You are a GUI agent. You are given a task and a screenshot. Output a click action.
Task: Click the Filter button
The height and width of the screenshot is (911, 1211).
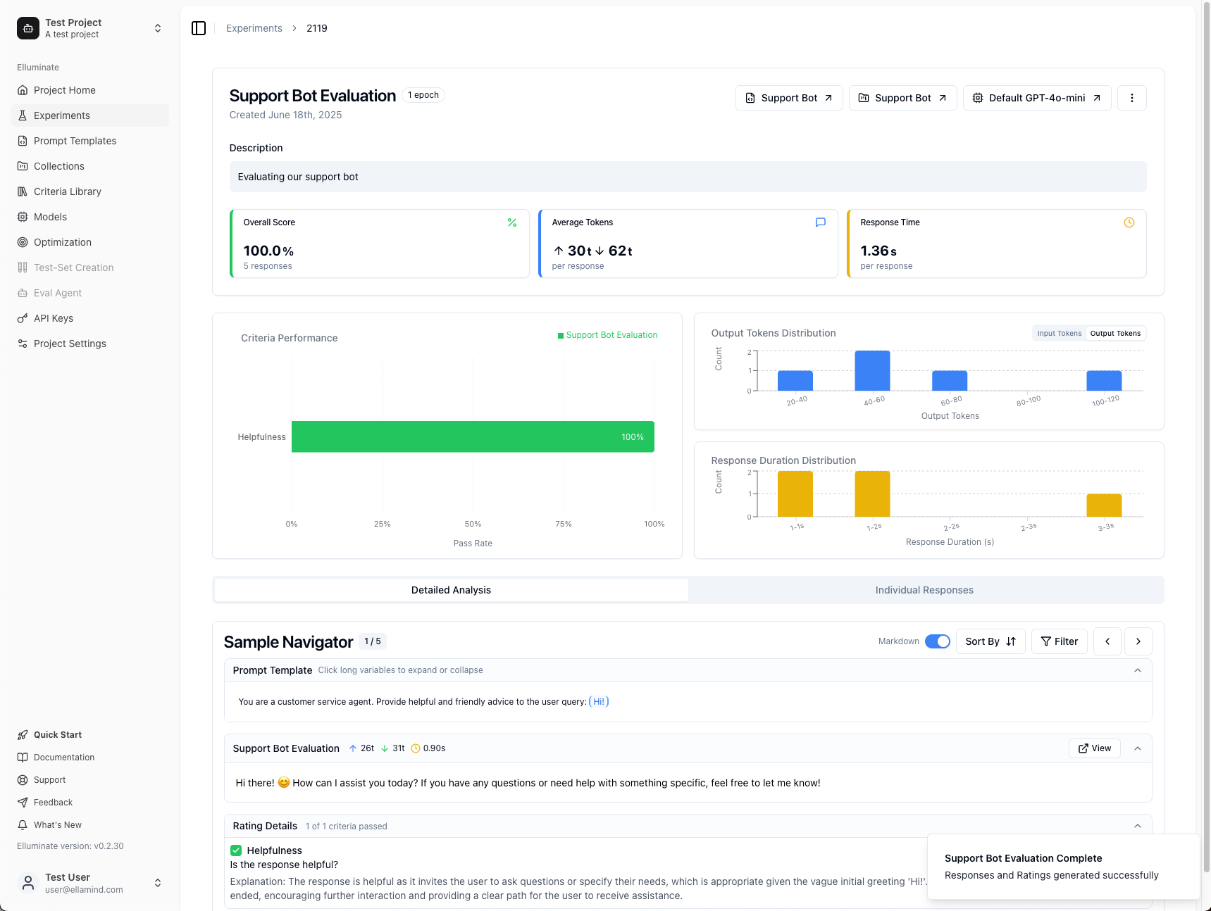1060,641
